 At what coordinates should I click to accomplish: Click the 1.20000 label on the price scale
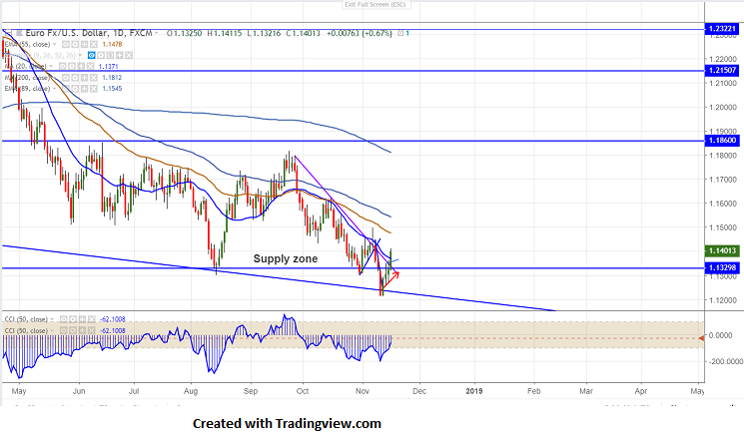point(723,107)
